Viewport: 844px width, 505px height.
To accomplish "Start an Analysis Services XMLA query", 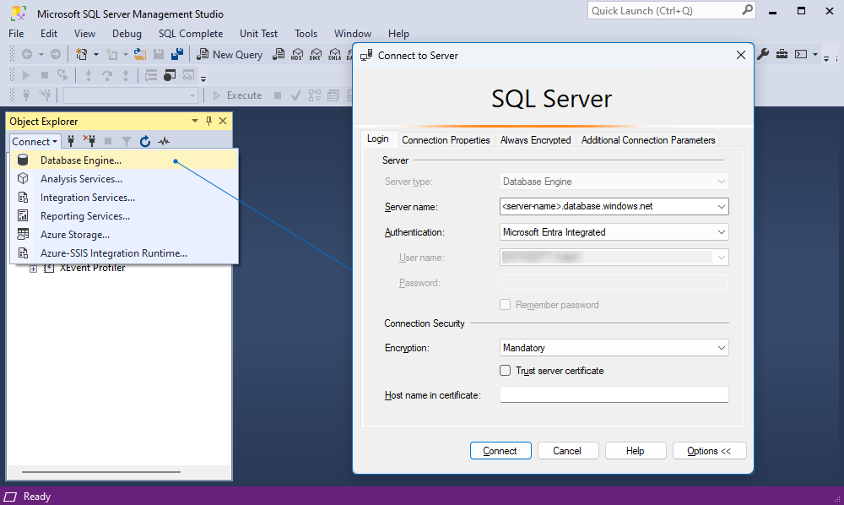I will point(335,54).
